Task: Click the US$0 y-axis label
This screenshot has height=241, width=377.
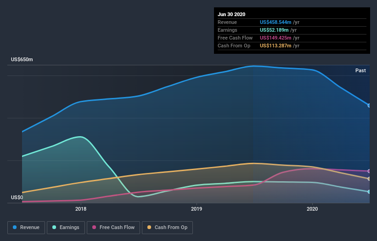Action: [x=17, y=197]
